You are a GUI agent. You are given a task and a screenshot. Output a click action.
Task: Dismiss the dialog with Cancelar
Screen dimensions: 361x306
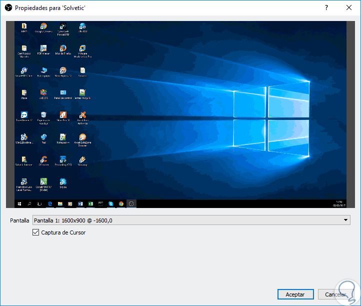point(335,294)
